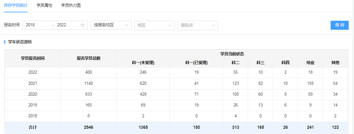Click value 105 in 2020 row
The width and height of the screenshot is (354, 134).
coord(236,94)
